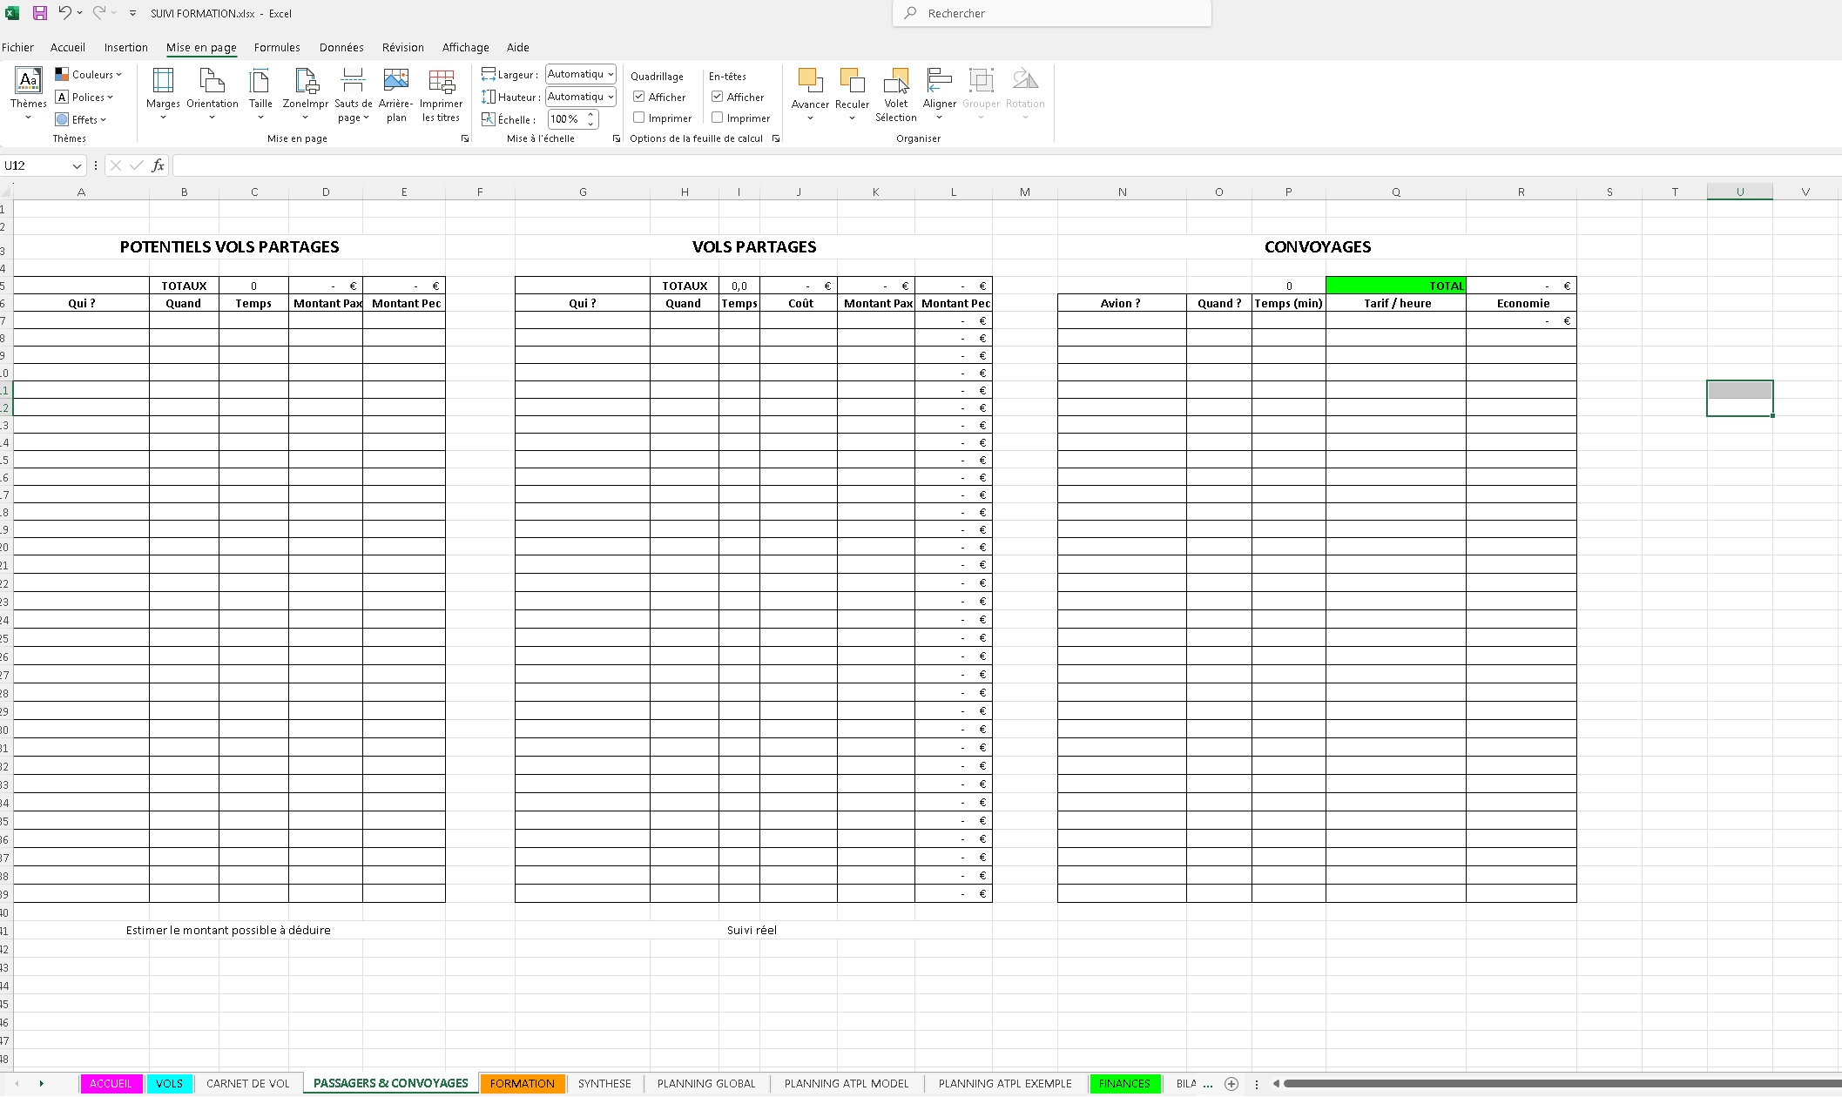The height and width of the screenshot is (1097, 1842).
Task: Uncheck En-têtes Afficher checkbox
Action: (x=718, y=97)
